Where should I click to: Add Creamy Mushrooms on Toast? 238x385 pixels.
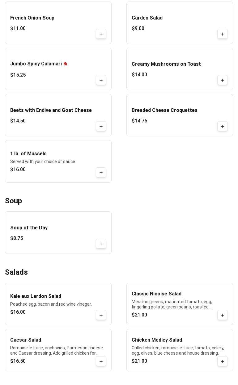(x=223, y=80)
